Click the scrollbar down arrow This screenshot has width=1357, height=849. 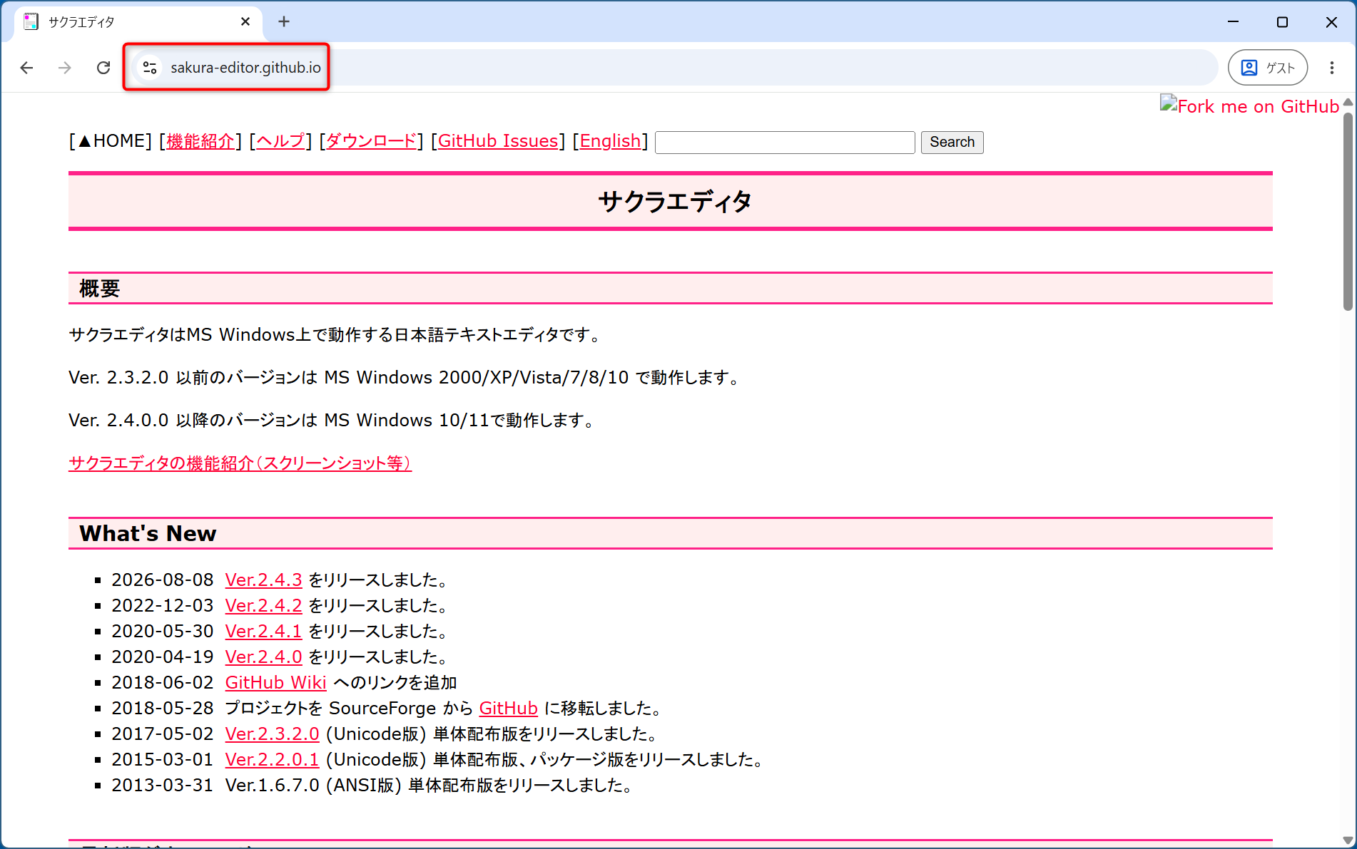pos(1347,840)
